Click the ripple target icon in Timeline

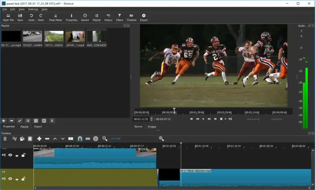[96, 139]
